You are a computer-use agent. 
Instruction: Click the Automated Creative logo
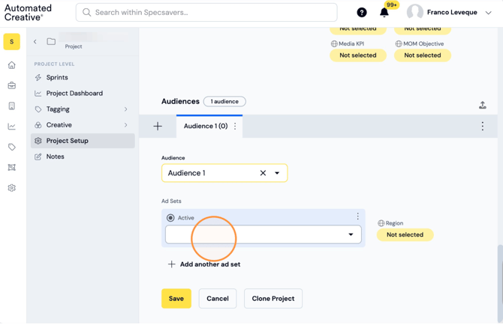click(28, 13)
